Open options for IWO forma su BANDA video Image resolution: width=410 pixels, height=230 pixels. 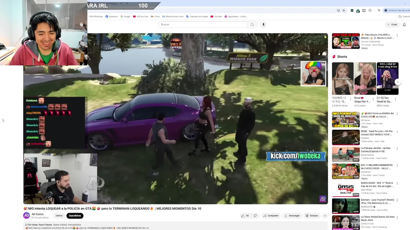tap(397, 114)
